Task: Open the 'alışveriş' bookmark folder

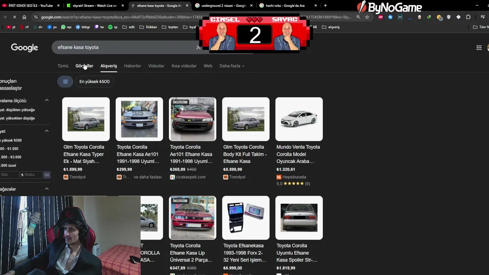Action: tap(331, 27)
